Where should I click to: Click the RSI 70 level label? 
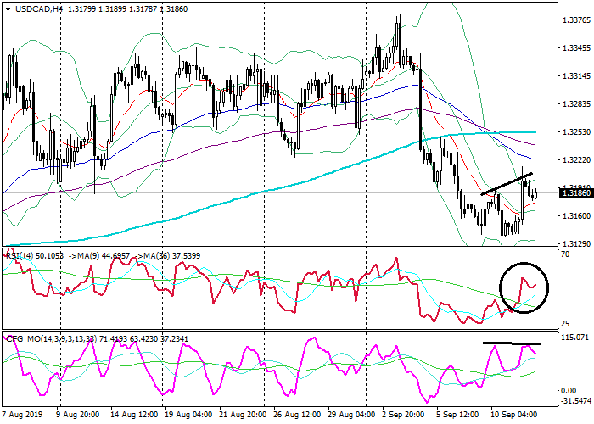(x=564, y=254)
